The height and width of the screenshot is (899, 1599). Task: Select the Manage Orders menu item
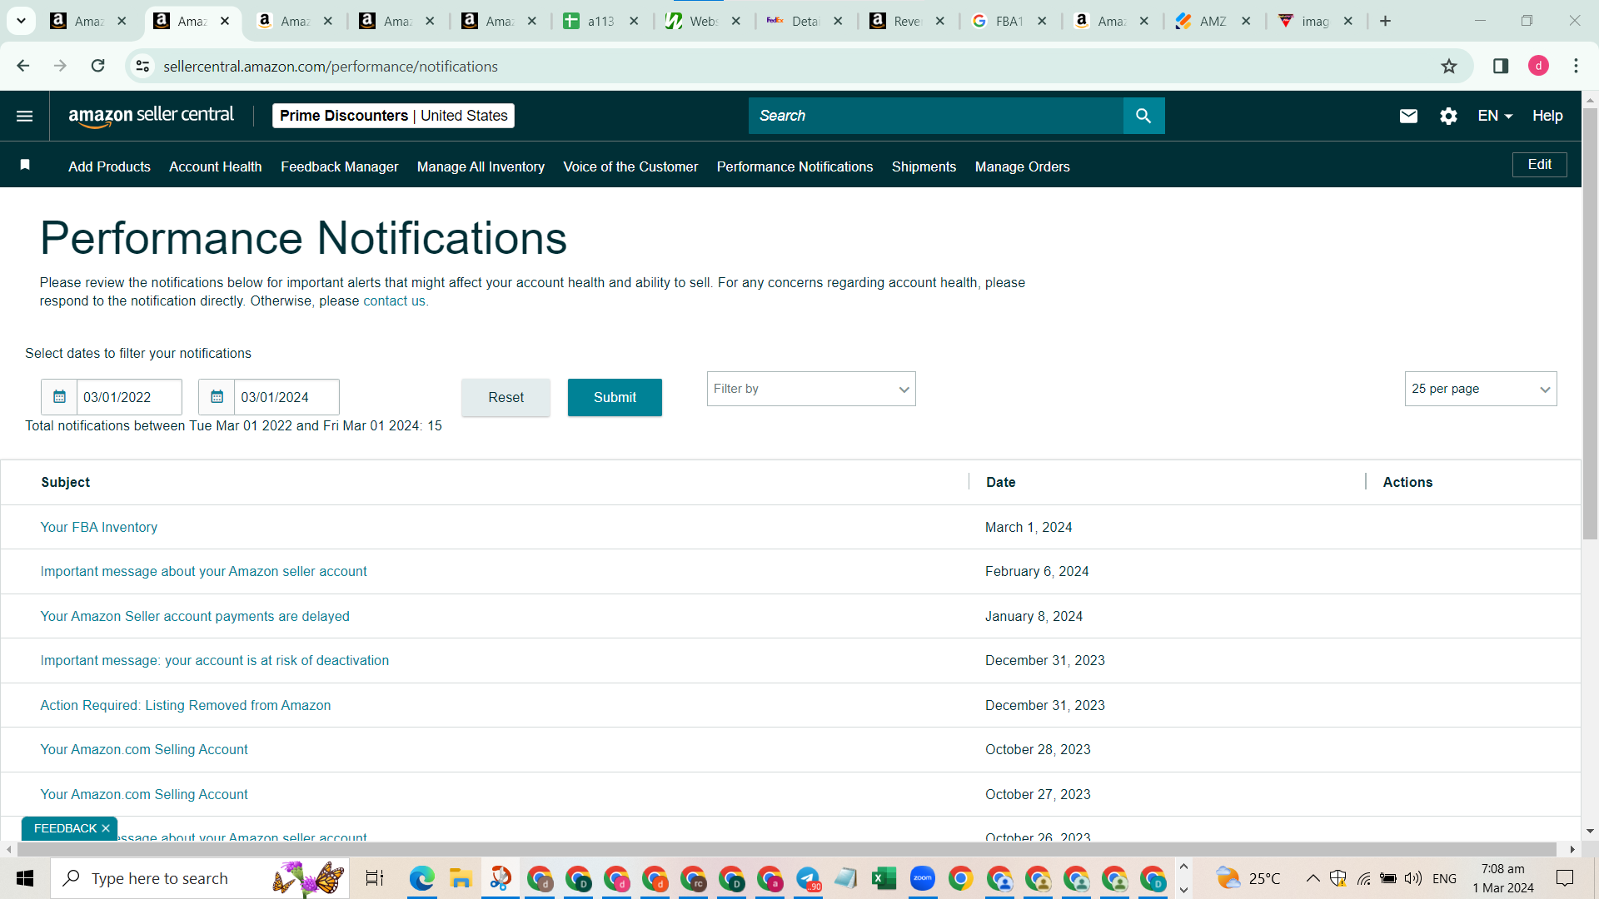(1022, 166)
